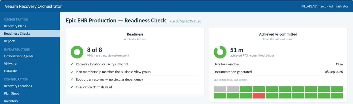The width and height of the screenshot is (353, 104).
Task: Click the Documentation generated label
Action: click(232, 72)
